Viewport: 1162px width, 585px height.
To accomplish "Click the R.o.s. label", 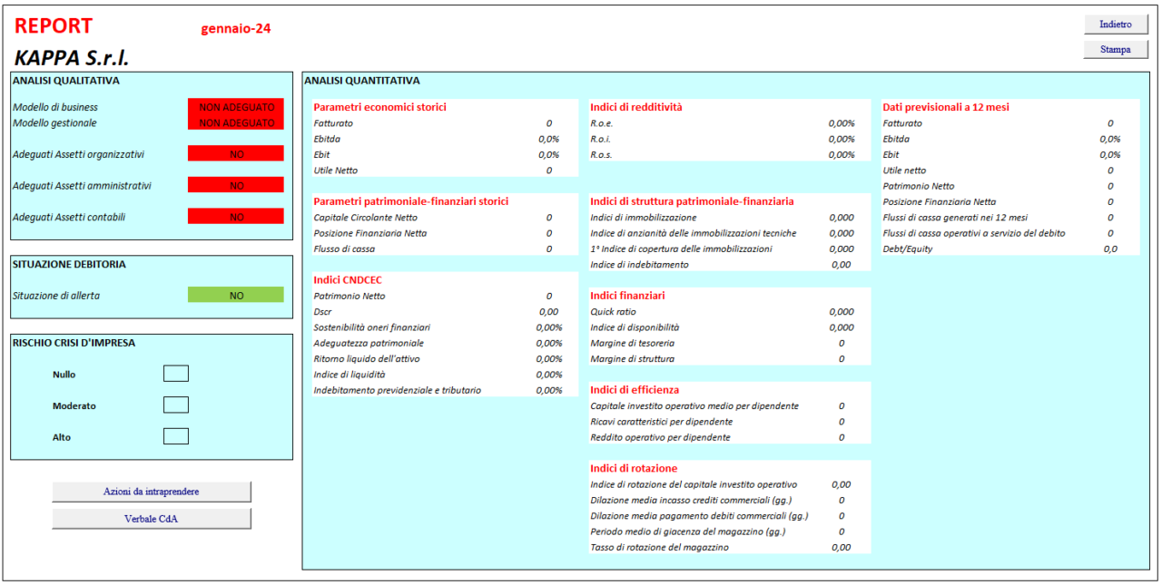I will pos(601,154).
